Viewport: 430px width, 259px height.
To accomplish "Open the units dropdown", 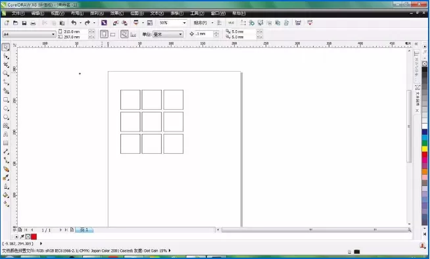I will point(168,34).
